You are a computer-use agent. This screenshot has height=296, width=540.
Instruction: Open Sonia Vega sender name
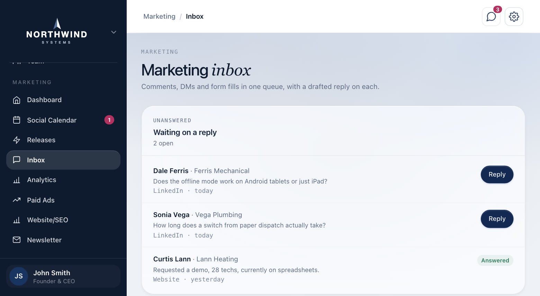click(x=171, y=215)
